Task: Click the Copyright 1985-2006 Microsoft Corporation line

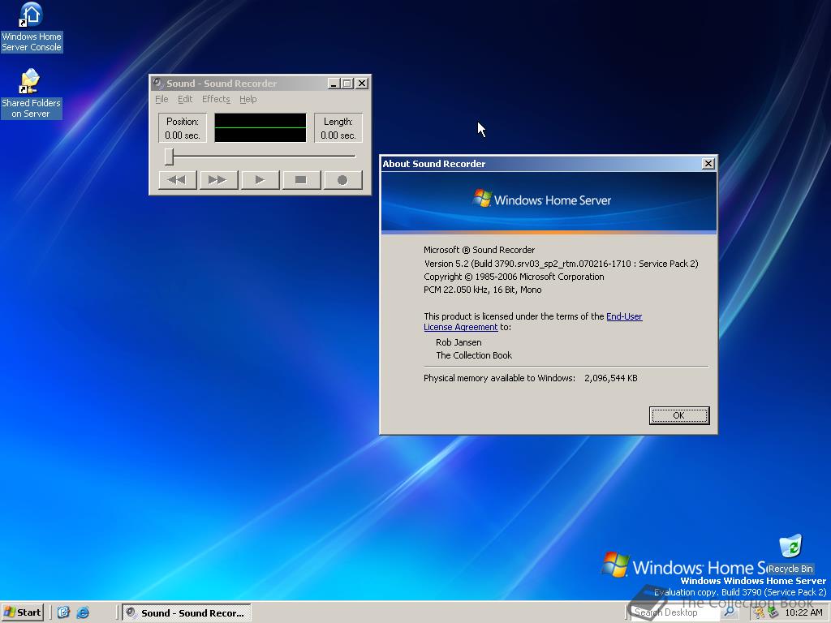Action: click(514, 277)
